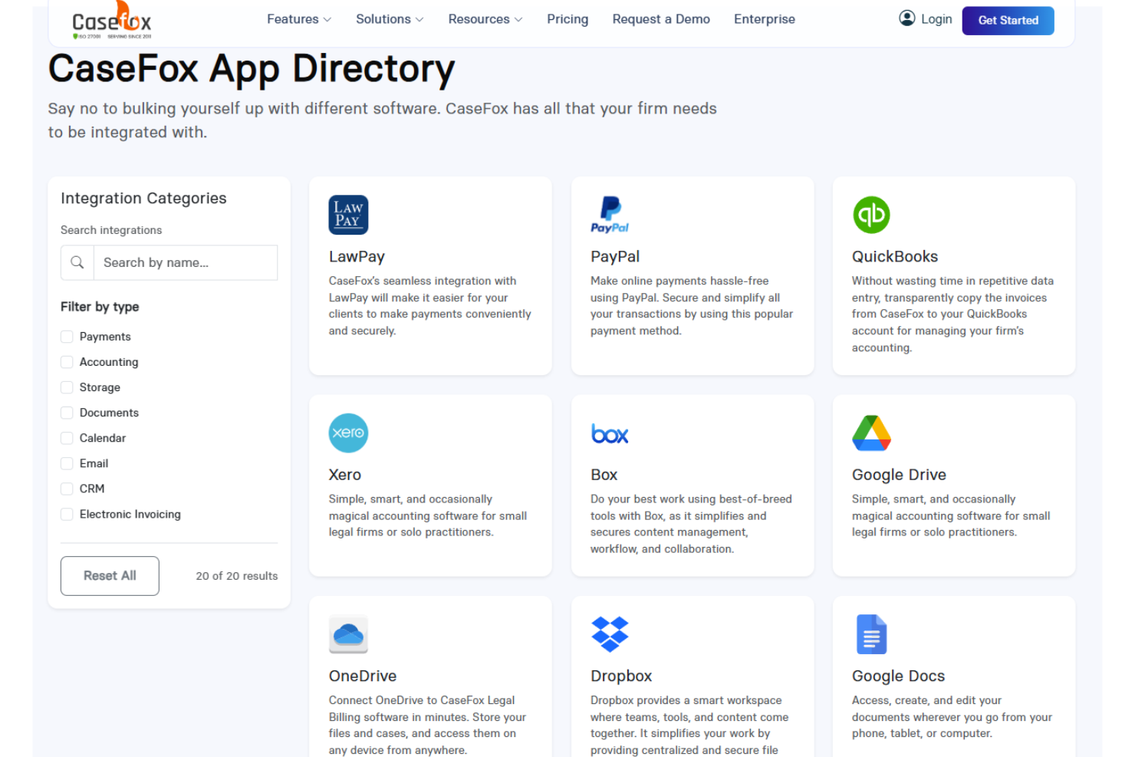Viewport: 1135px width, 757px height.
Task: Open the Dropbox integration title
Action: click(x=621, y=676)
